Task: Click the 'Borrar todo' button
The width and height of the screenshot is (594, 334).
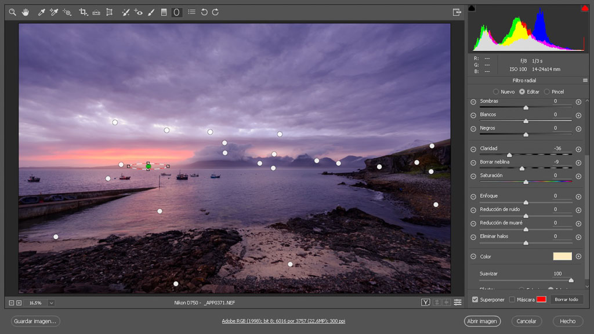Action: tap(566, 300)
